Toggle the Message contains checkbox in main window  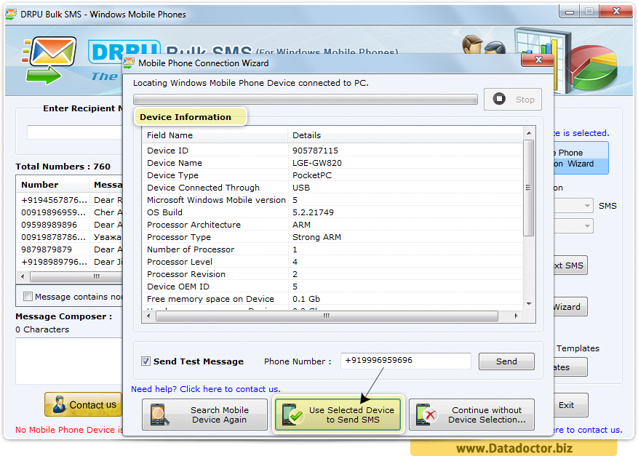point(28,297)
